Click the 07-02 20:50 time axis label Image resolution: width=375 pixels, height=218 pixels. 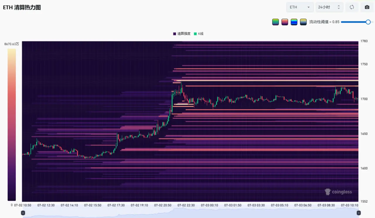[x=163, y=205]
